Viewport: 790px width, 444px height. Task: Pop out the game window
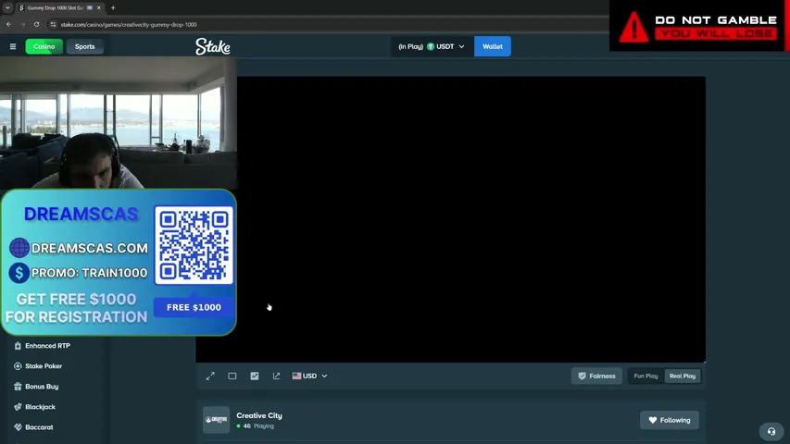[276, 376]
